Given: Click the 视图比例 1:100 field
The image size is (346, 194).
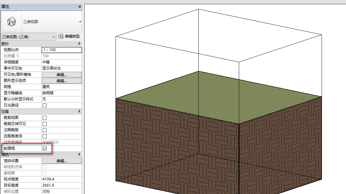Looking at the screenshot, I should pos(61,50).
